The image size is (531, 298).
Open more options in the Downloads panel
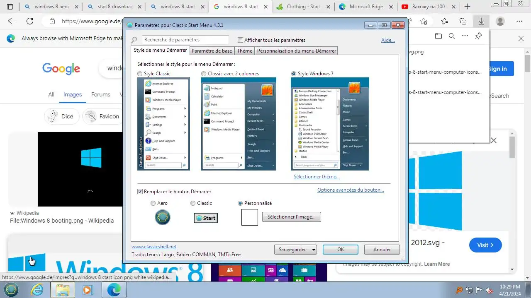click(465, 36)
